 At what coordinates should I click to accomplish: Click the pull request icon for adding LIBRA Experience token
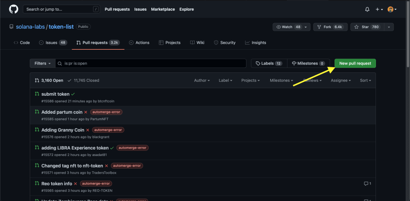click(x=37, y=148)
